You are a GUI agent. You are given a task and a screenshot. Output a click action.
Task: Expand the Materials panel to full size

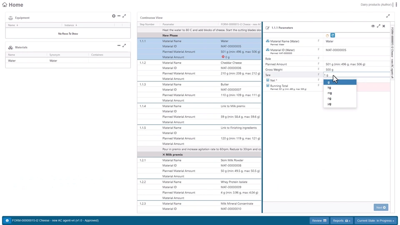pos(124,45)
